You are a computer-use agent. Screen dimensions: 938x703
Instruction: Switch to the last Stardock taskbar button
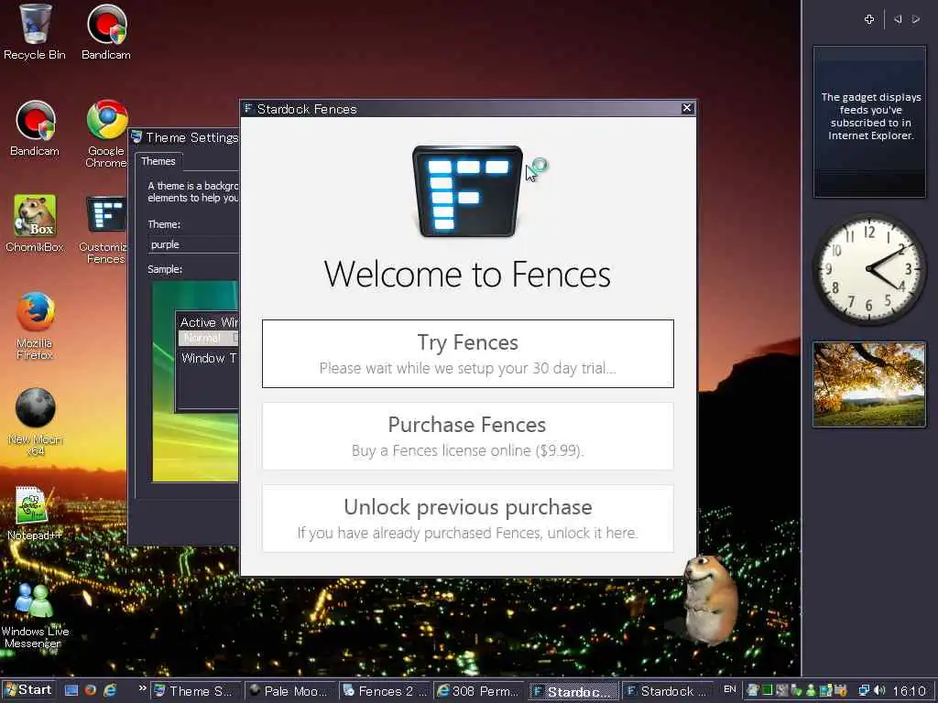668,691
